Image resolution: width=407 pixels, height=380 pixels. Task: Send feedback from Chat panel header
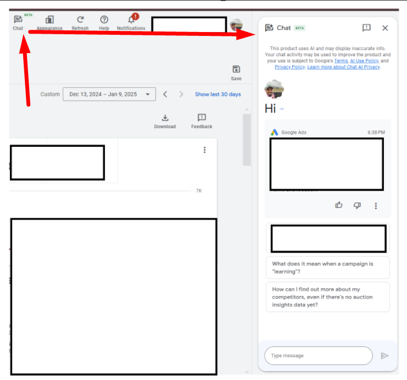pos(367,28)
